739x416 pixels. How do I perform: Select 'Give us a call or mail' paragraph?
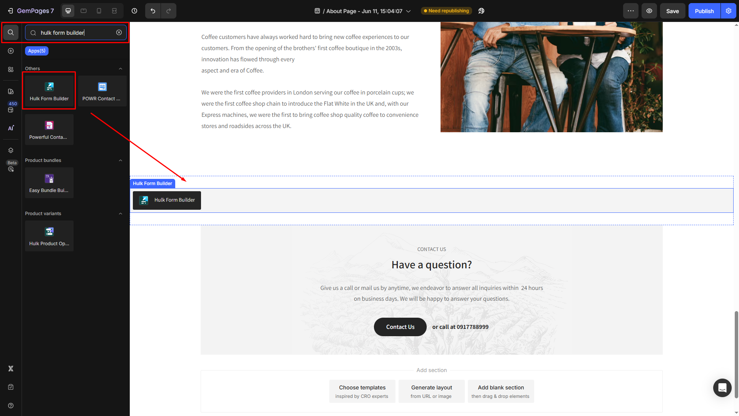point(432,293)
